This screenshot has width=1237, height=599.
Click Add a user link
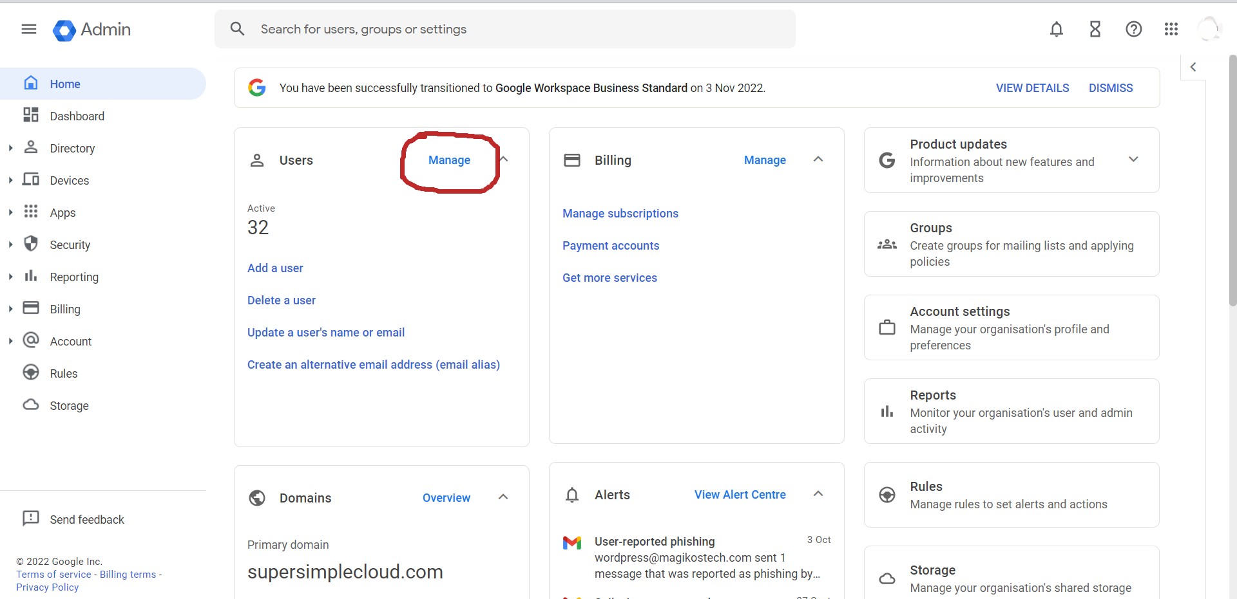[x=275, y=268]
